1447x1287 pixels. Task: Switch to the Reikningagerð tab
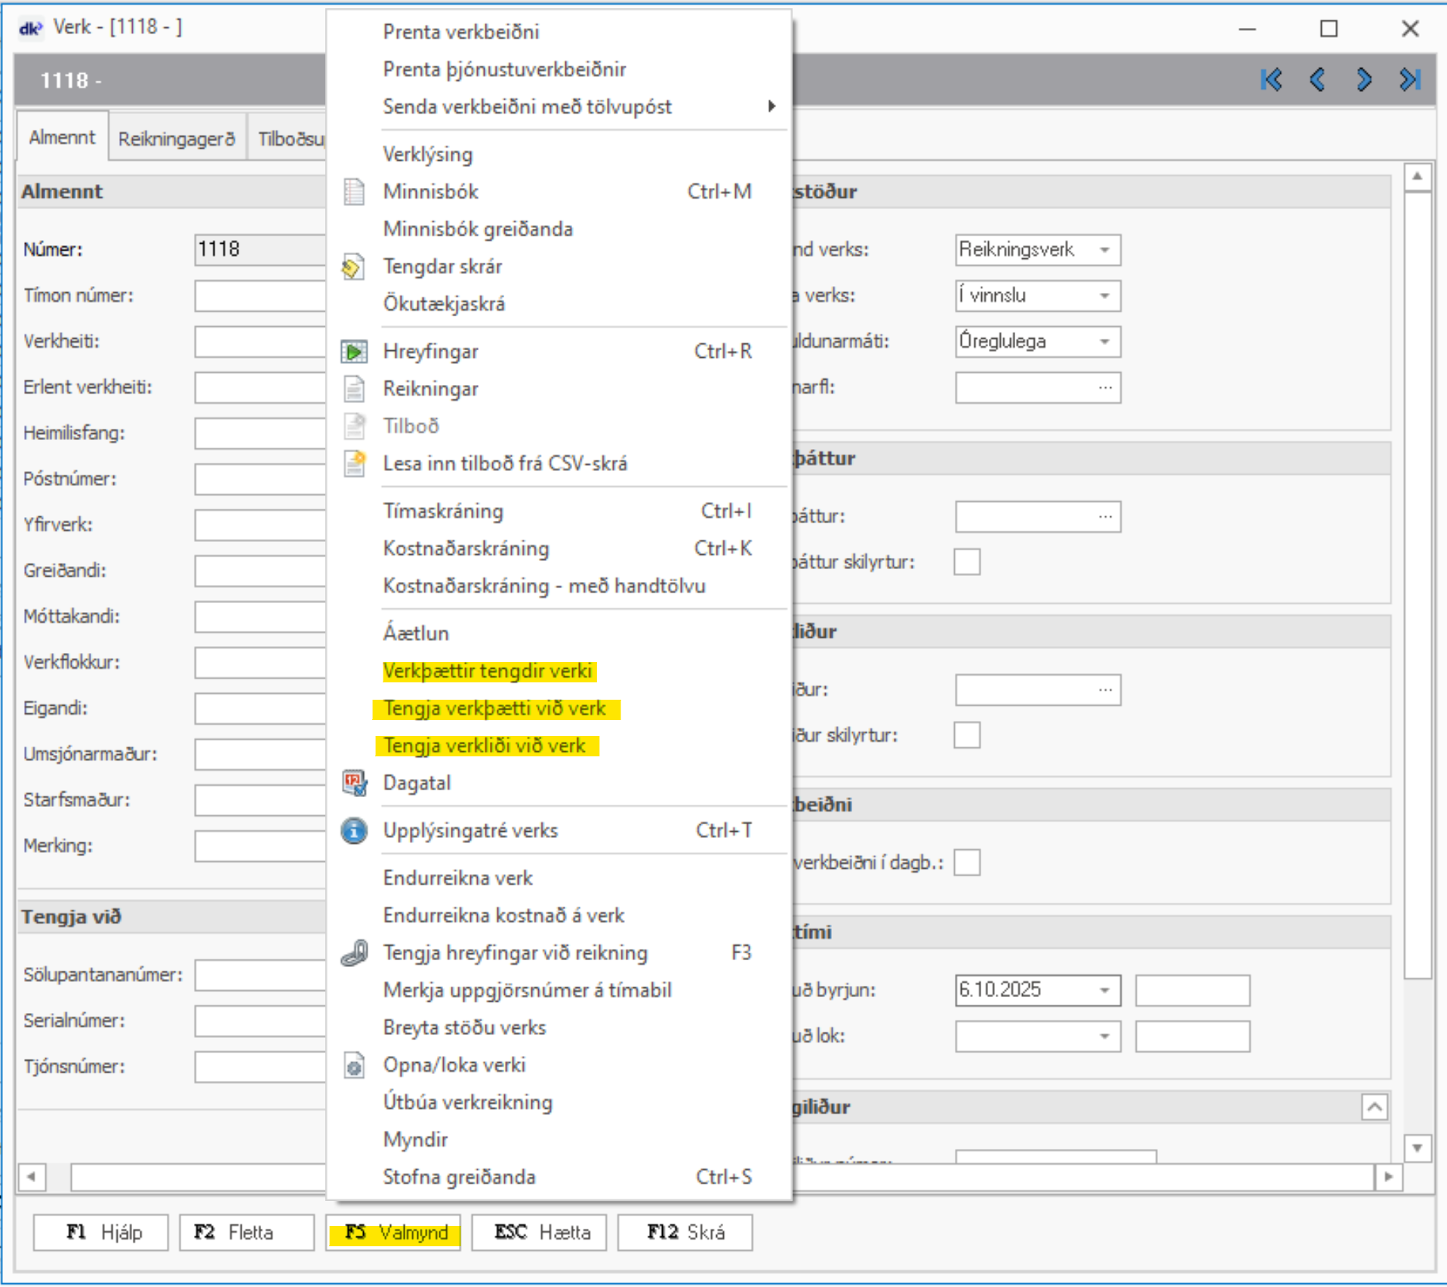pyautogui.click(x=177, y=139)
